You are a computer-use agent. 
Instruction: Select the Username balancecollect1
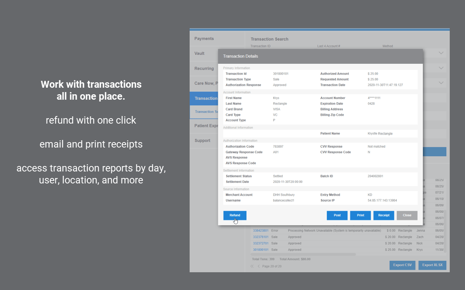pos(284,200)
